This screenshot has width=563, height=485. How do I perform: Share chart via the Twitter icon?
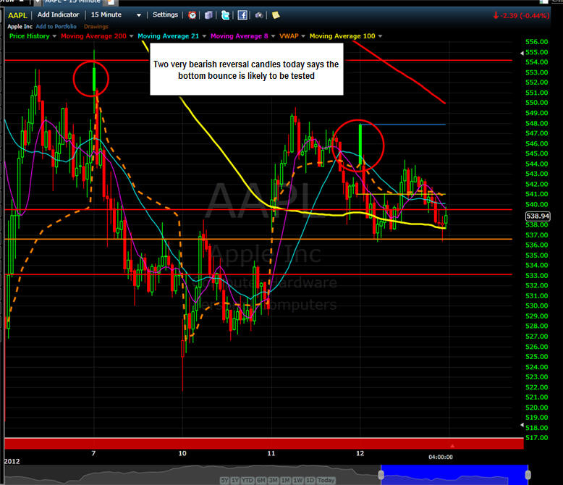coord(226,14)
